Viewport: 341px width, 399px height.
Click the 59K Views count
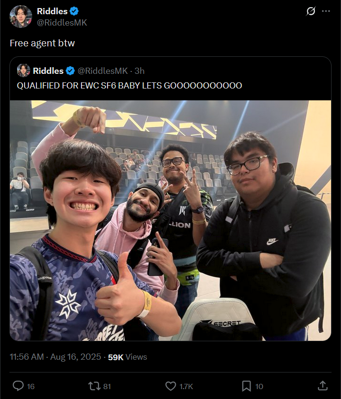tap(127, 357)
